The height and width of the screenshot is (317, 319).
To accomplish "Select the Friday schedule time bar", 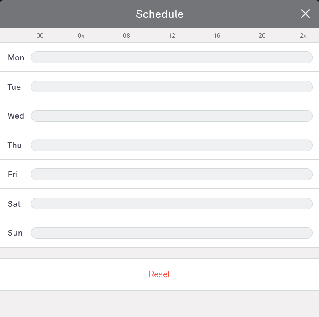I will coord(172,174).
